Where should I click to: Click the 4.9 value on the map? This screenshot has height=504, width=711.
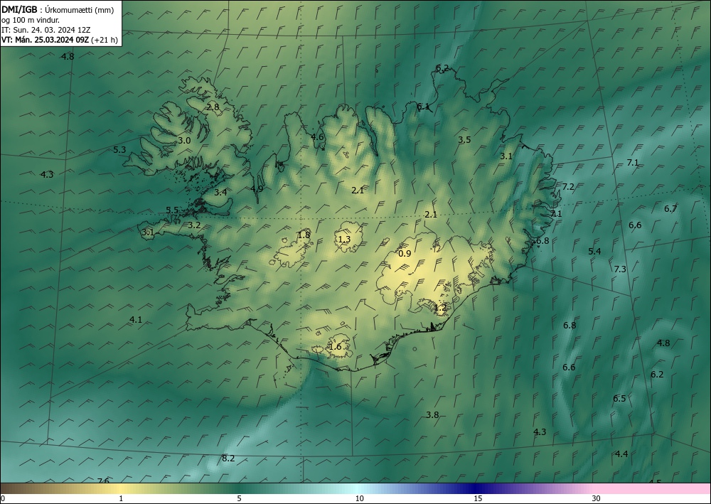pos(257,188)
